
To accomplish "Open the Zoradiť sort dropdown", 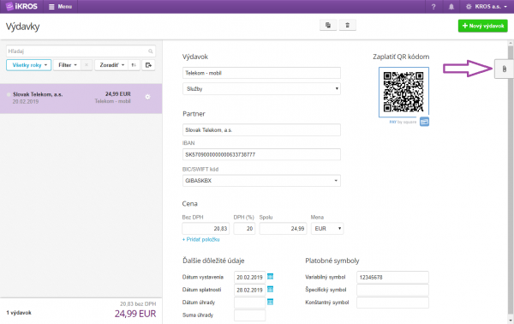I will [x=111, y=65].
